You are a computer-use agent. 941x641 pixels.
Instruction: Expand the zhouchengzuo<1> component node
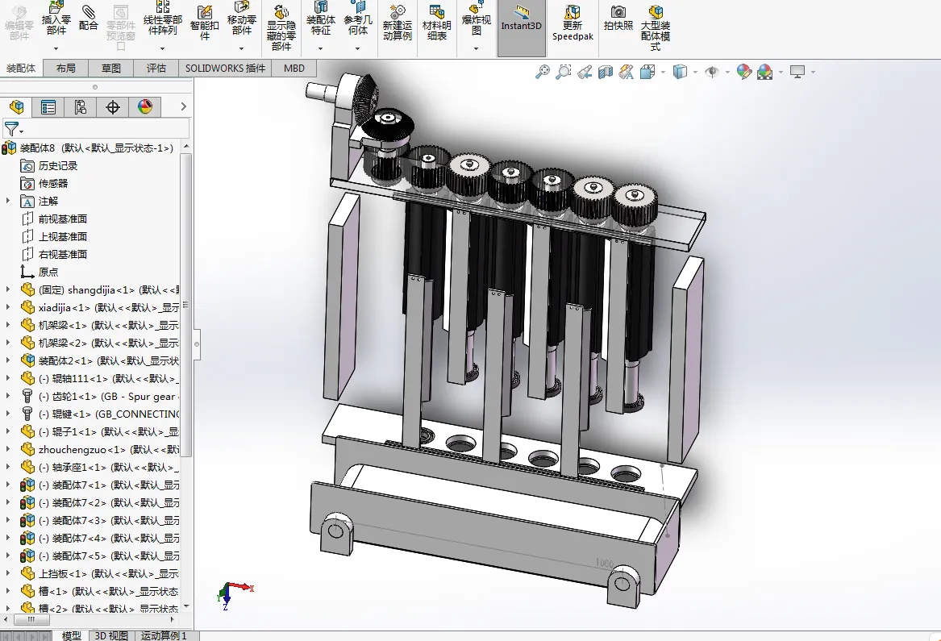pyautogui.click(x=8, y=450)
